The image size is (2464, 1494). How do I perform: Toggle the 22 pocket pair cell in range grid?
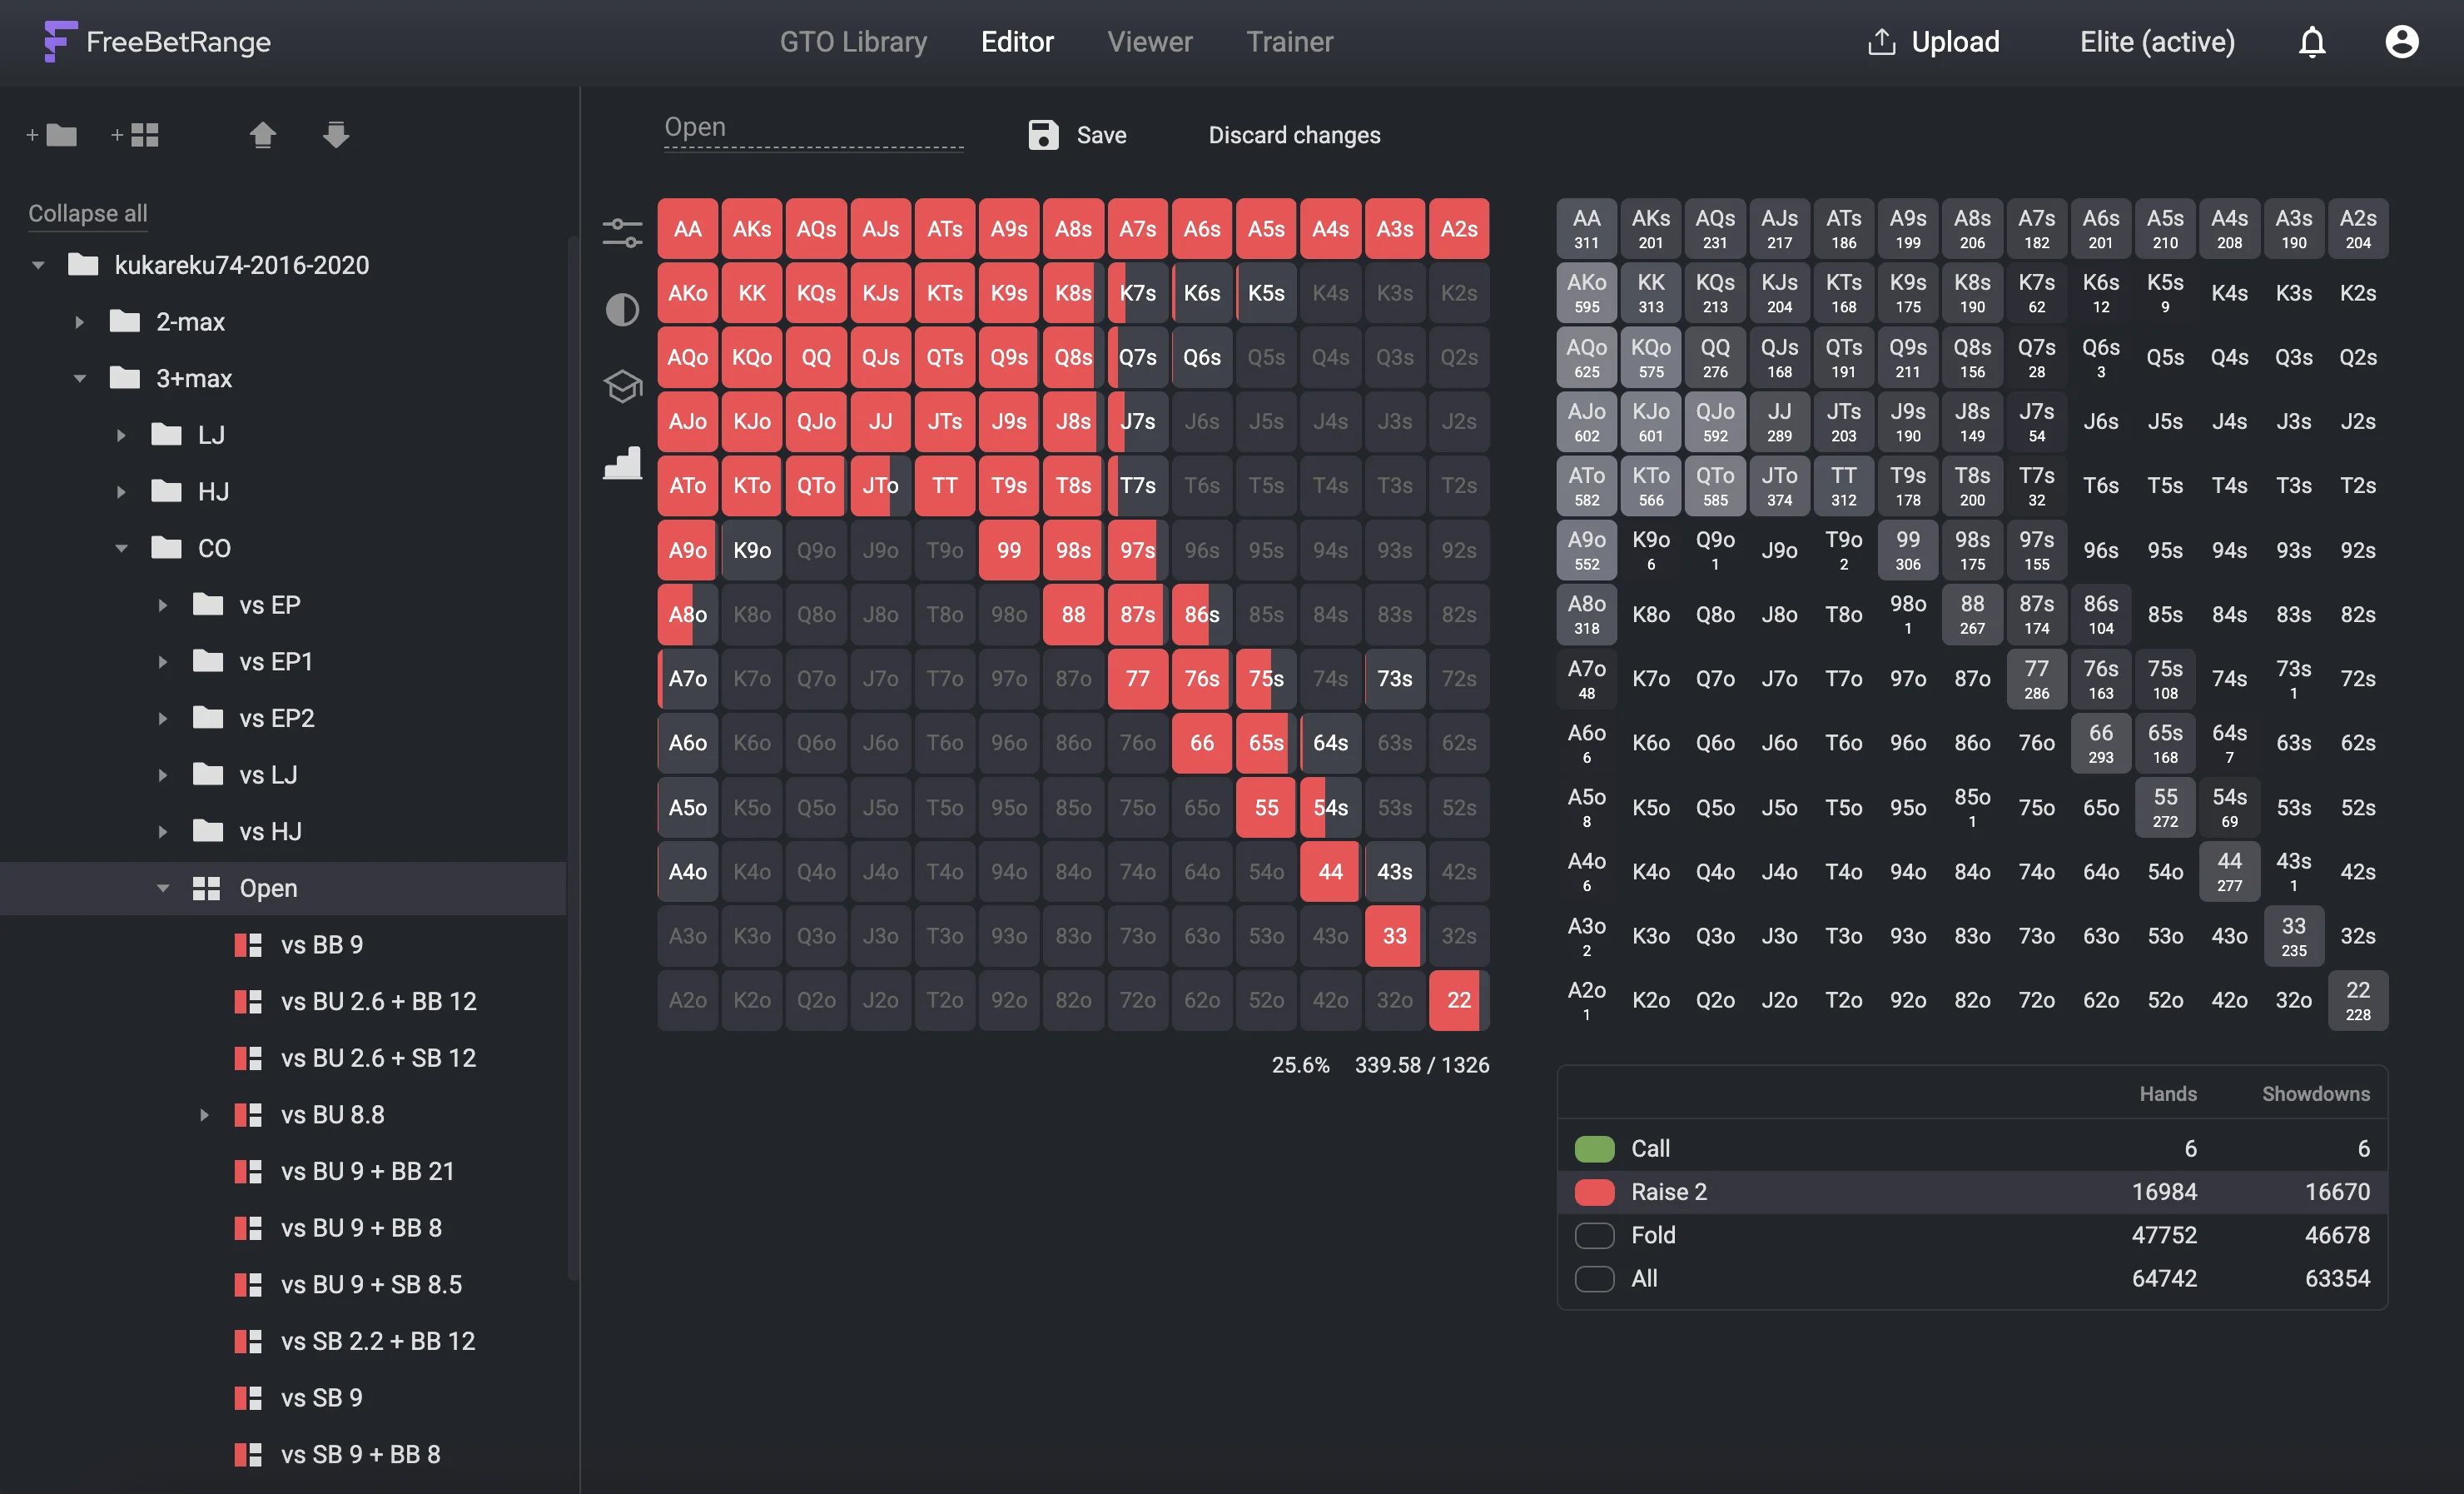click(1458, 999)
